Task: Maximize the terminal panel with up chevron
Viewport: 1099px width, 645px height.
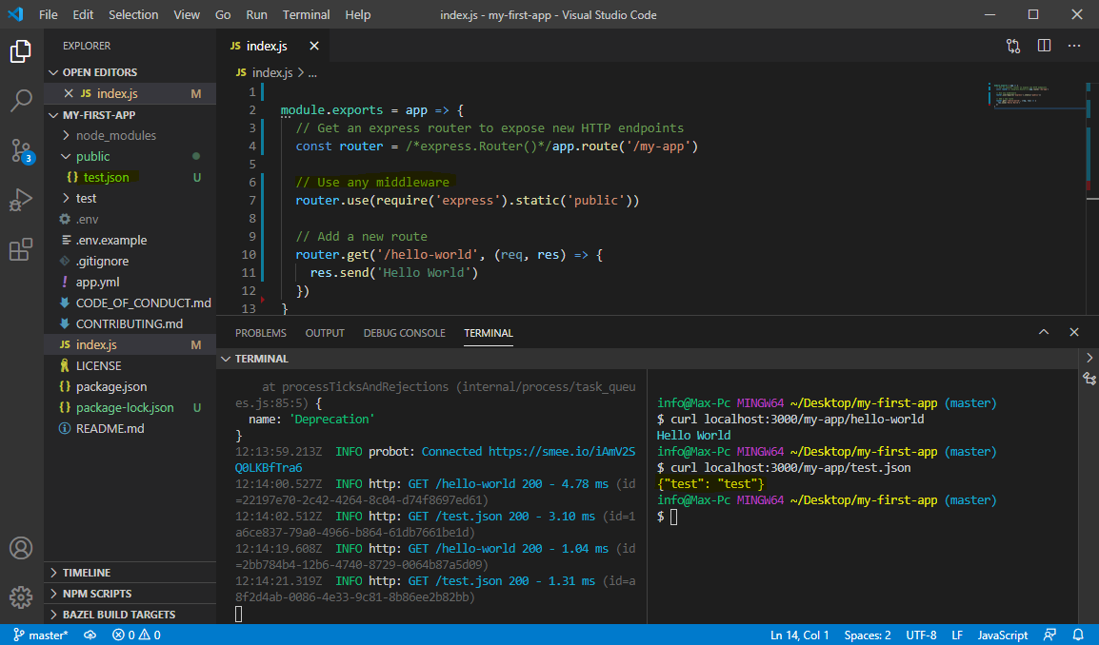Action: point(1044,333)
